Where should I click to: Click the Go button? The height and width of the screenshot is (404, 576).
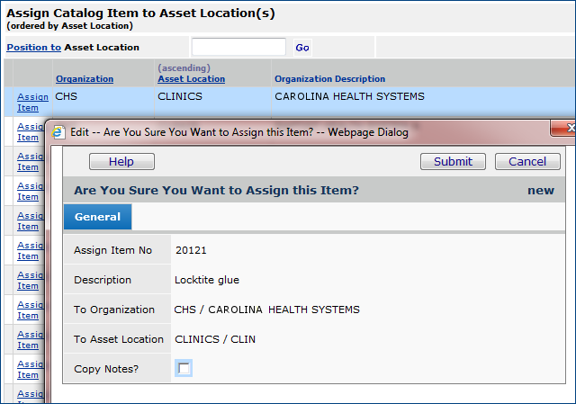coord(302,48)
